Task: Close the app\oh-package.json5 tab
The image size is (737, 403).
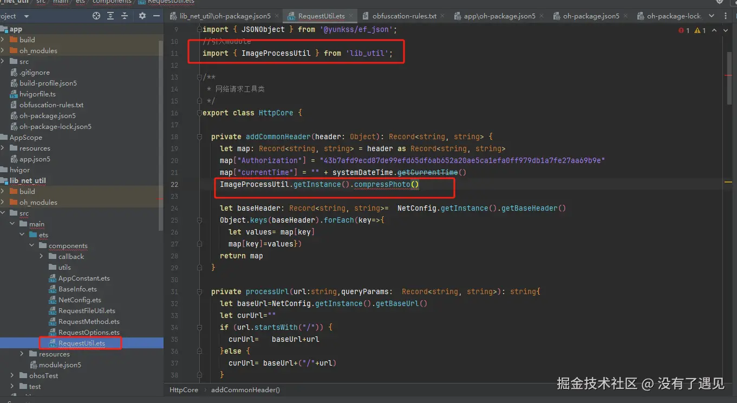Action: pos(540,16)
